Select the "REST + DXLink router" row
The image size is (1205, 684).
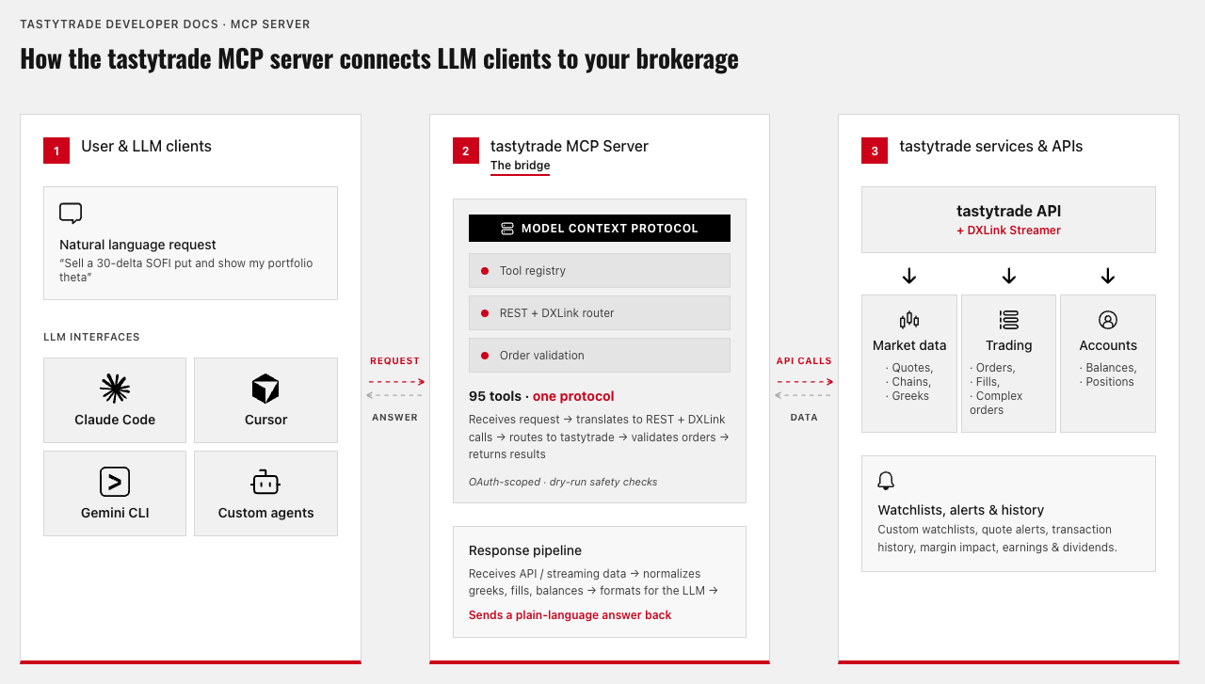pos(599,313)
